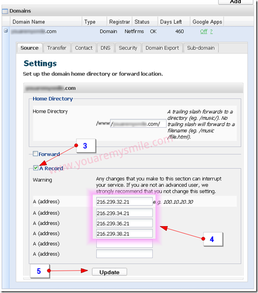Click the Google Apps column header
The image size is (258, 293).
207,22
